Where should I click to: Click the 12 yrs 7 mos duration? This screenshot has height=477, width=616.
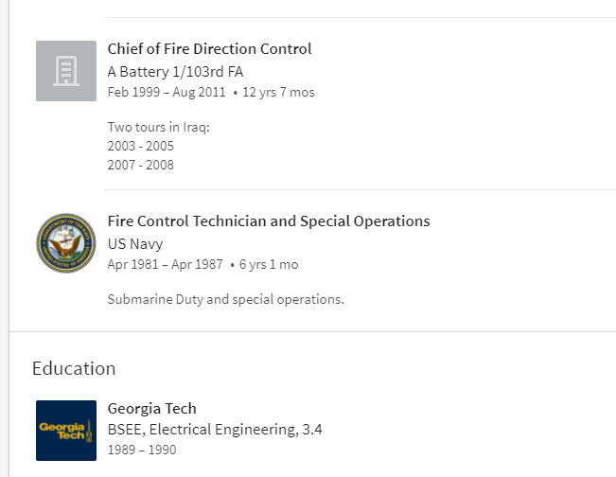click(279, 93)
